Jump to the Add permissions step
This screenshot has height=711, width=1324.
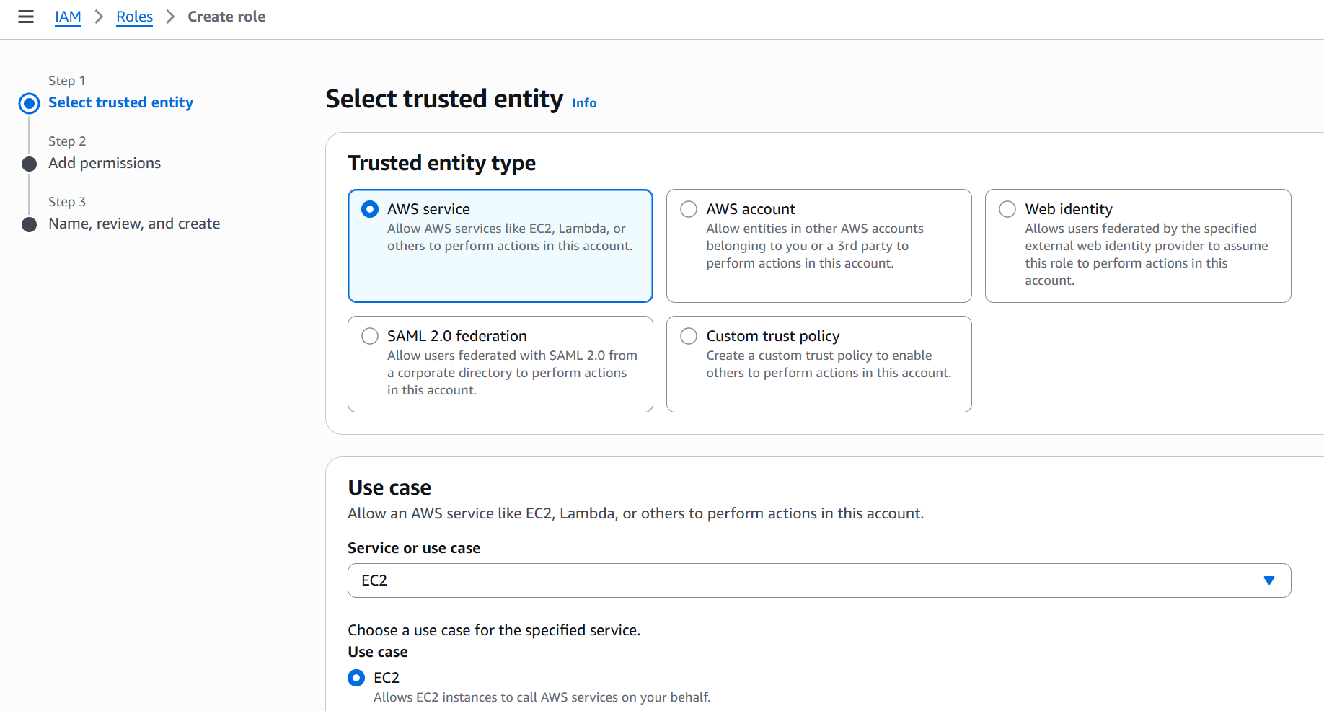(x=105, y=163)
